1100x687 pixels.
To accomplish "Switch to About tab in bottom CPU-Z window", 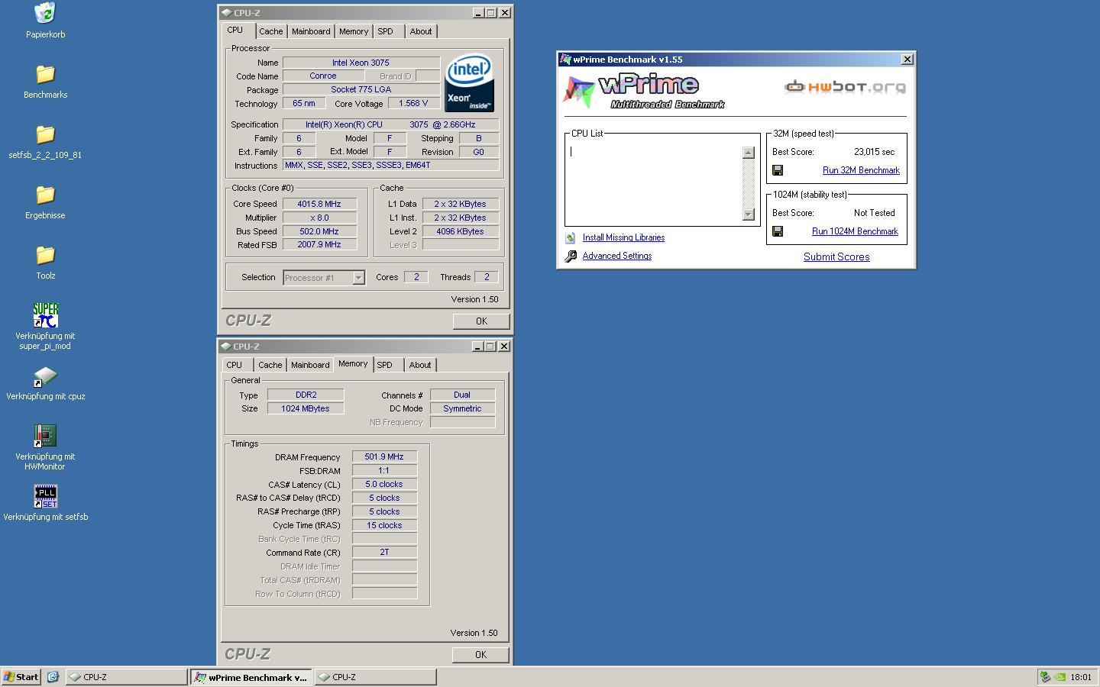I will 420,365.
